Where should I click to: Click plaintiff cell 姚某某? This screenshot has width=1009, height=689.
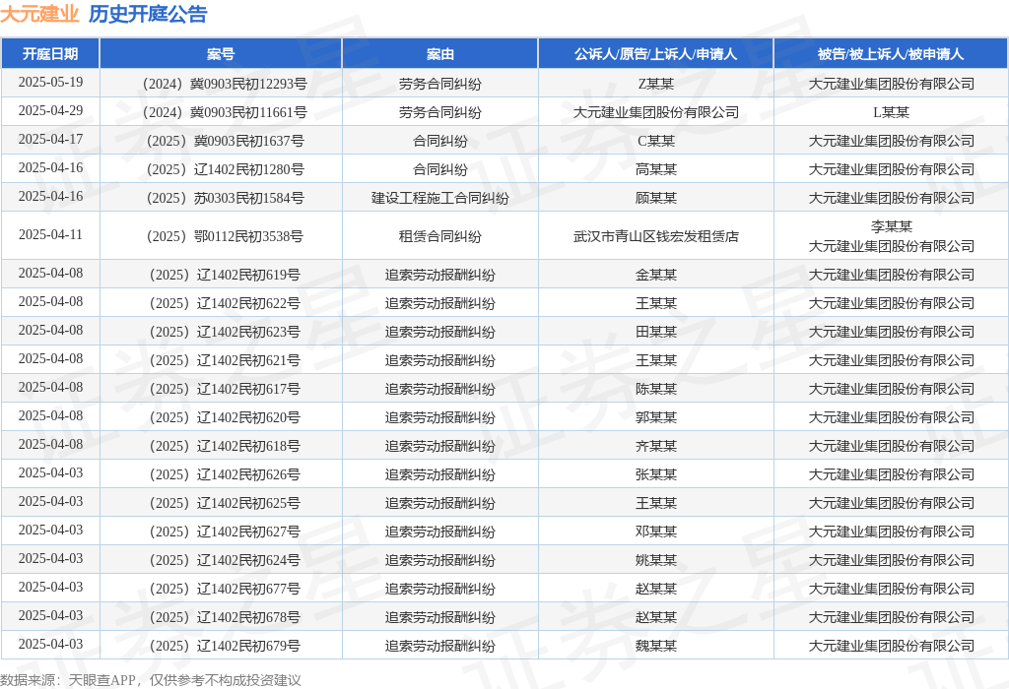(x=655, y=560)
